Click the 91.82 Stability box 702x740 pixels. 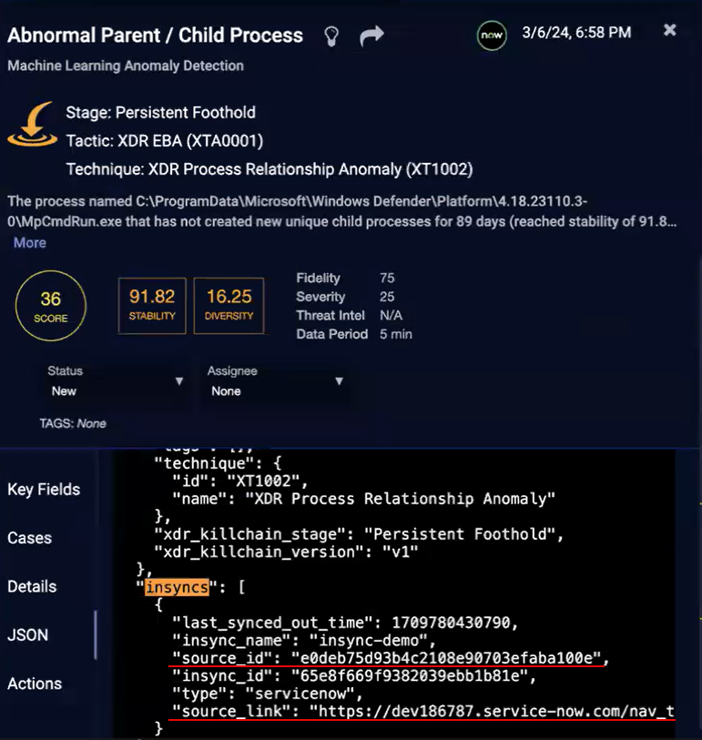coord(152,305)
